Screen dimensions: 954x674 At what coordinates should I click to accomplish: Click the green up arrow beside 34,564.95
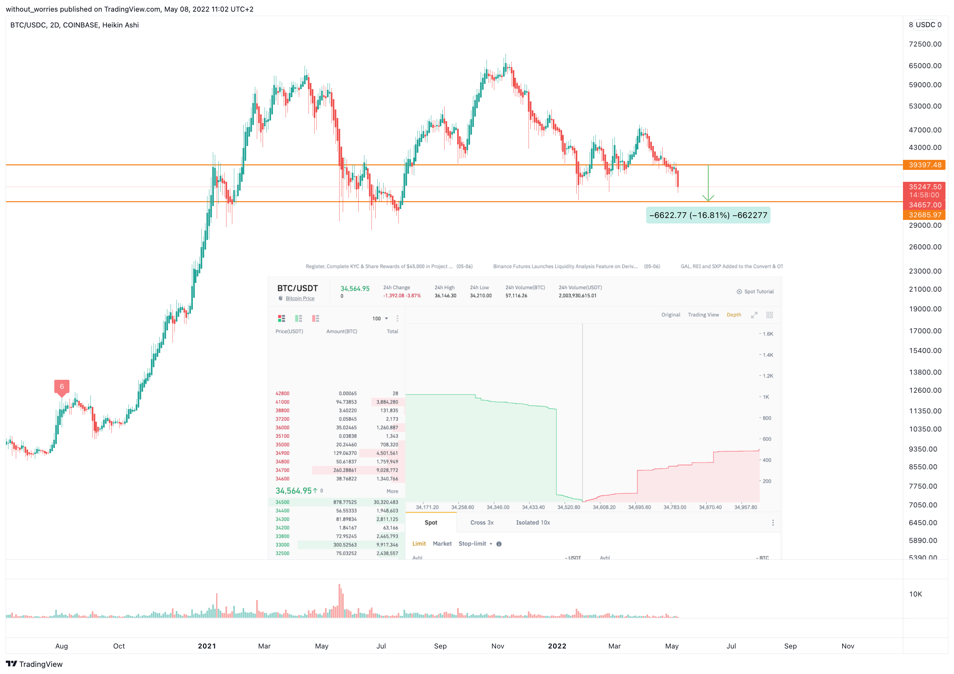click(x=315, y=491)
